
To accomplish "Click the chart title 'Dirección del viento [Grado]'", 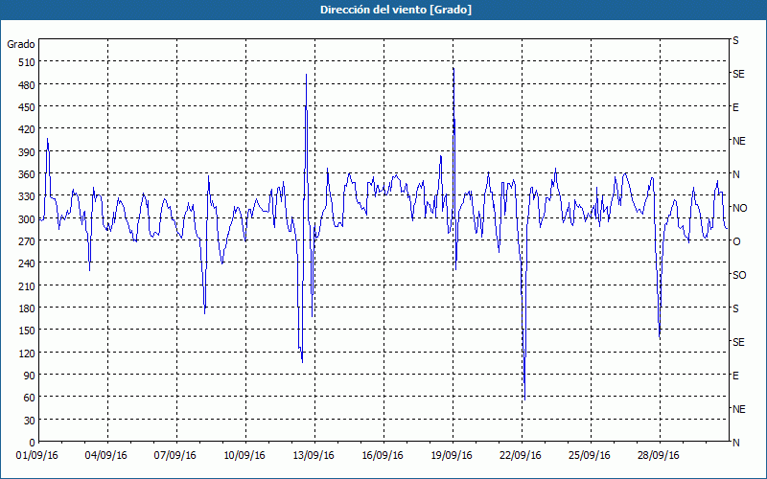I will pos(396,10).
